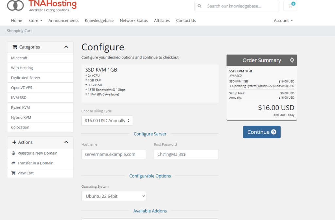Click the search magnifier icon
This screenshot has height=220, width=335.
coord(200,6)
